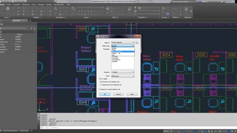Expand the Modify panel
237x133 pixels.
click(37, 17)
